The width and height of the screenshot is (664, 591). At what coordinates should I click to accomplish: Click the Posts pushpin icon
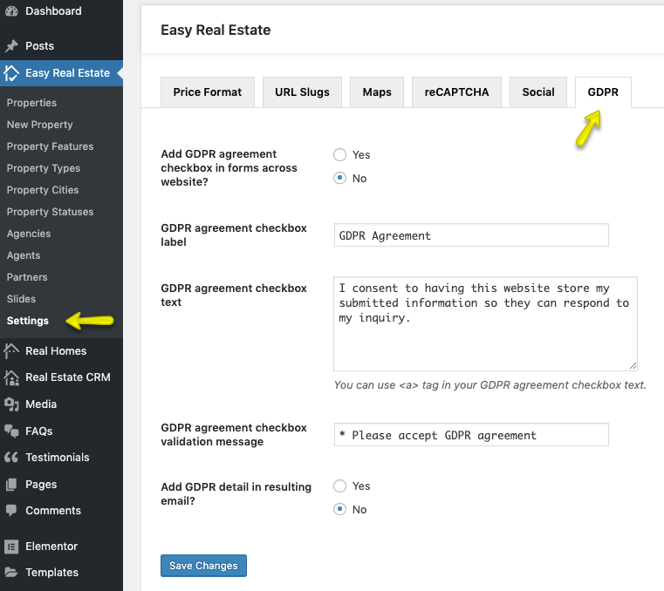click(x=11, y=45)
